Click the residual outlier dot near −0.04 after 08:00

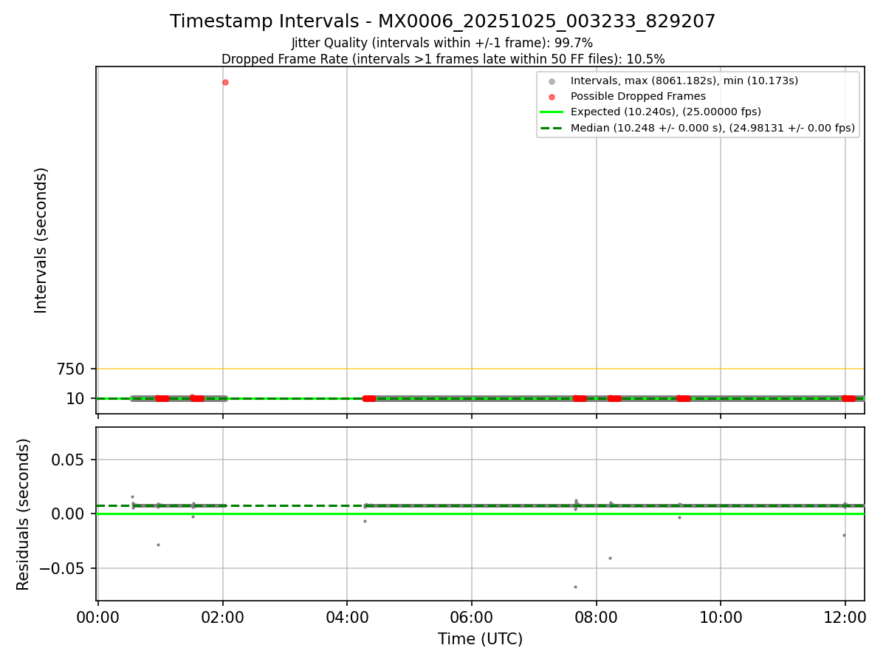[610, 558]
